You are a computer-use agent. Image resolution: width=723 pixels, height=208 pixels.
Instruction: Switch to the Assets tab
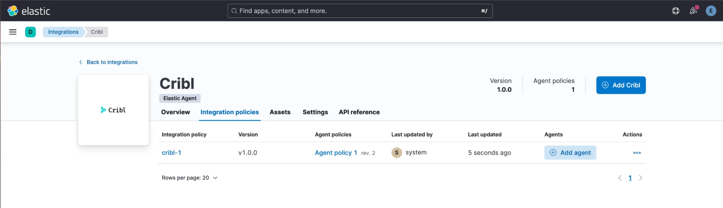point(280,112)
